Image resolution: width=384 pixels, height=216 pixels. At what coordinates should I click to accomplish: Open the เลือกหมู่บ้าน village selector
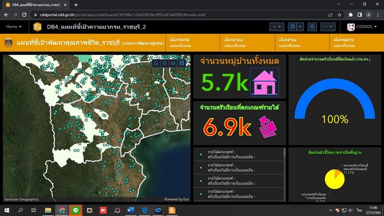coord(357,43)
